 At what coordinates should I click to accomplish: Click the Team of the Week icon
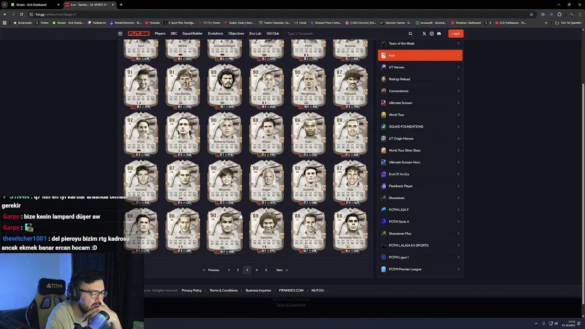pyautogui.click(x=383, y=43)
